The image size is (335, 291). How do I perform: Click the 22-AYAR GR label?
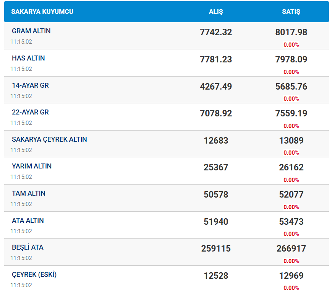click(30, 112)
